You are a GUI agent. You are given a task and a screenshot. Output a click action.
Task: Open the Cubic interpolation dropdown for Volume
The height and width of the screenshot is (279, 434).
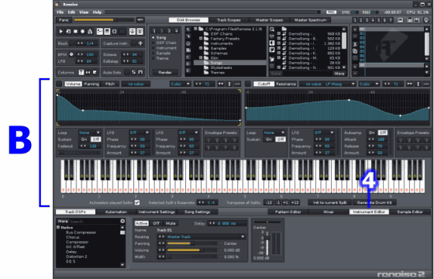[180, 84]
